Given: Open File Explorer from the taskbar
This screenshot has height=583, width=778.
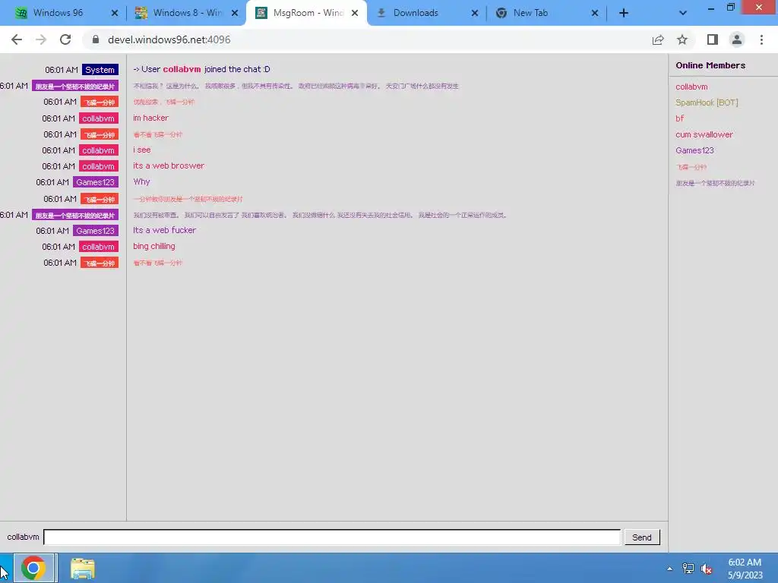Looking at the screenshot, I should click(82, 568).
